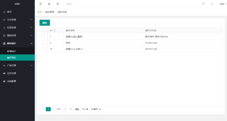Go to 首页 in the sidebar
This screenshot has width=227, height=121.
pyautogui.click(x=9, y=12)
